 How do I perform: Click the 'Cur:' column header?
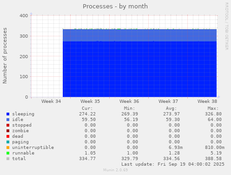(87, 108)
